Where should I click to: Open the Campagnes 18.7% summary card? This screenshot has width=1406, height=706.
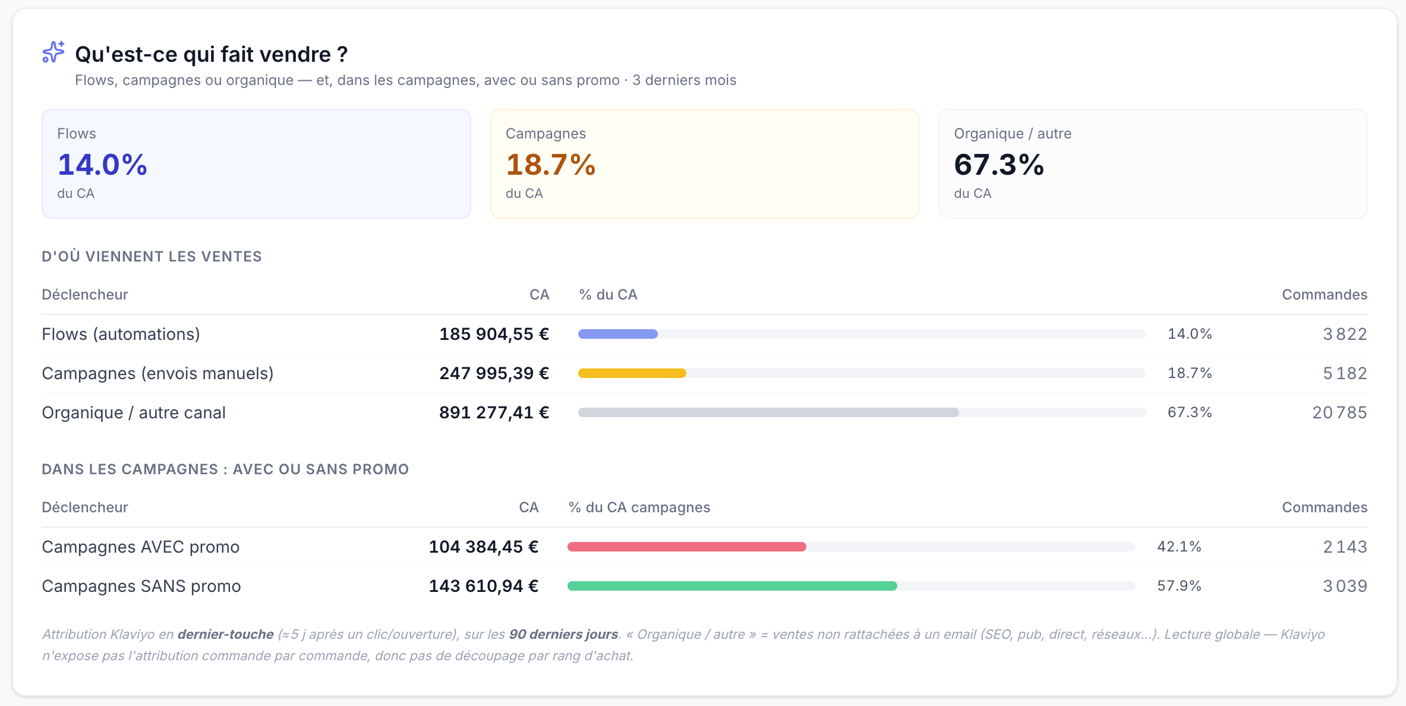(x=704, y=163)
